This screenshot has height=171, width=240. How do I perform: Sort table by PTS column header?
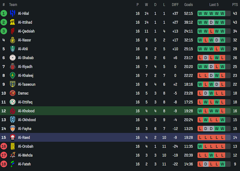pyautogui.click(x=235, y=5)
